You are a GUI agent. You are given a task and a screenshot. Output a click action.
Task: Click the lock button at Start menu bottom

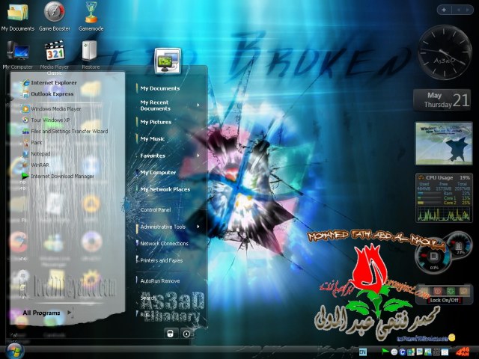click(x=170, y=334)
